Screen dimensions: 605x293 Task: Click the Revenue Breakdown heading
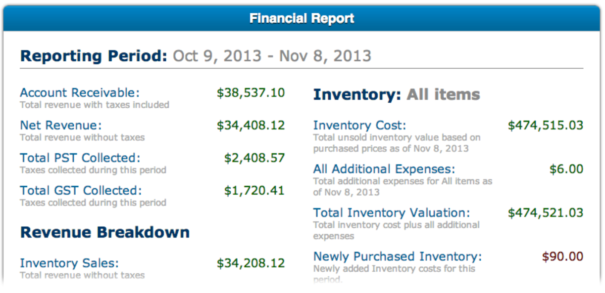(105, 232)
